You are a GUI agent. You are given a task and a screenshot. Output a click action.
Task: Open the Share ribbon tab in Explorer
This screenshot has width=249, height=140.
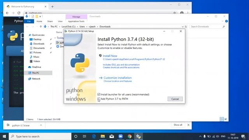tap(50, 21)
